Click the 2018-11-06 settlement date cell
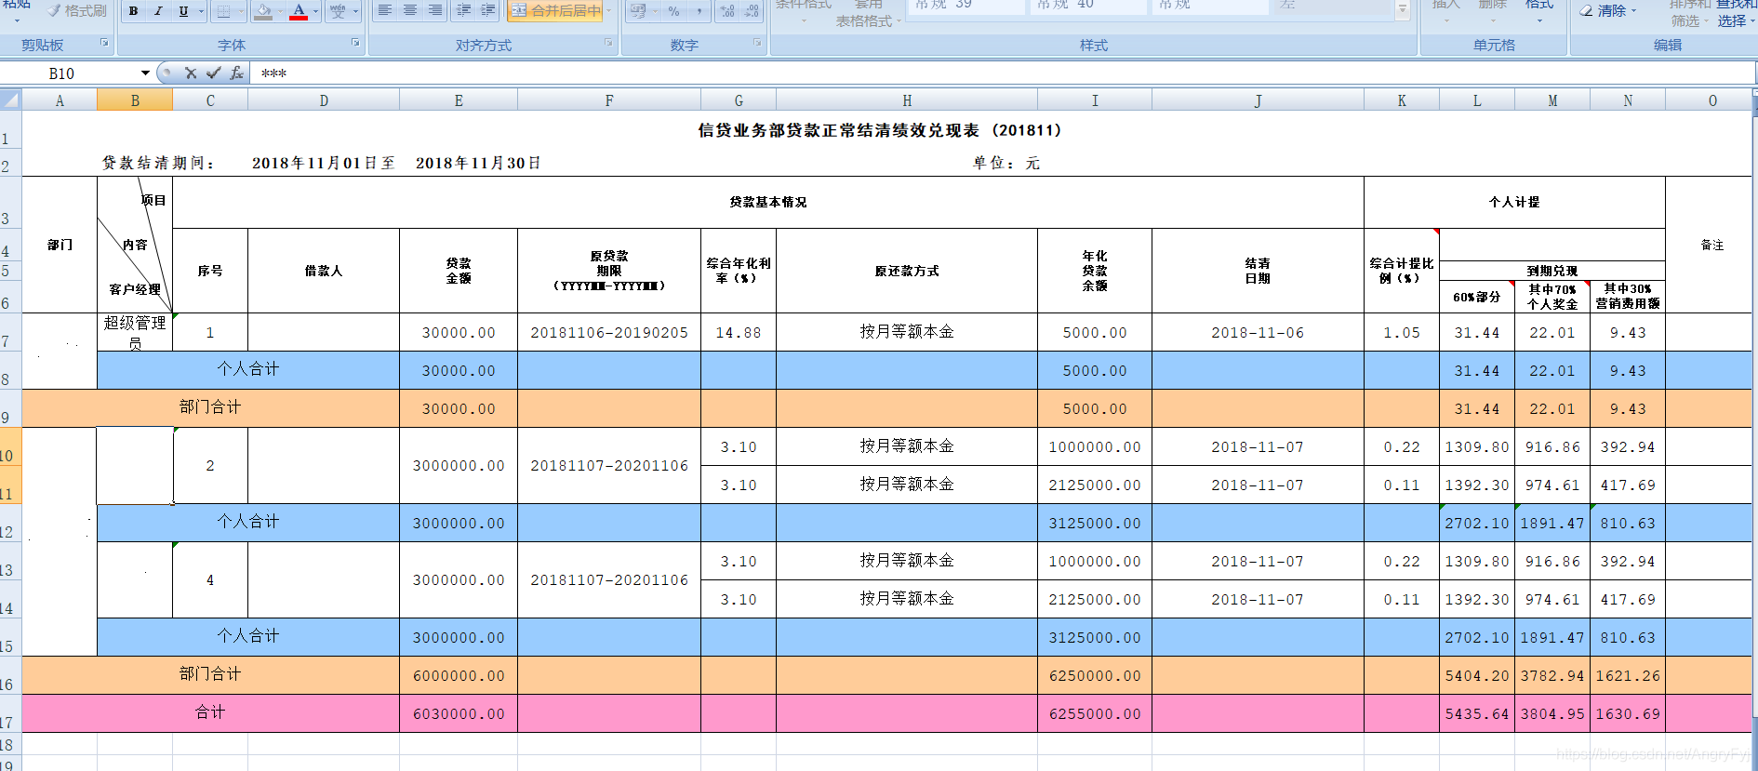The width and height of the screenshot is (1758, 771). tap(1258, 332)
